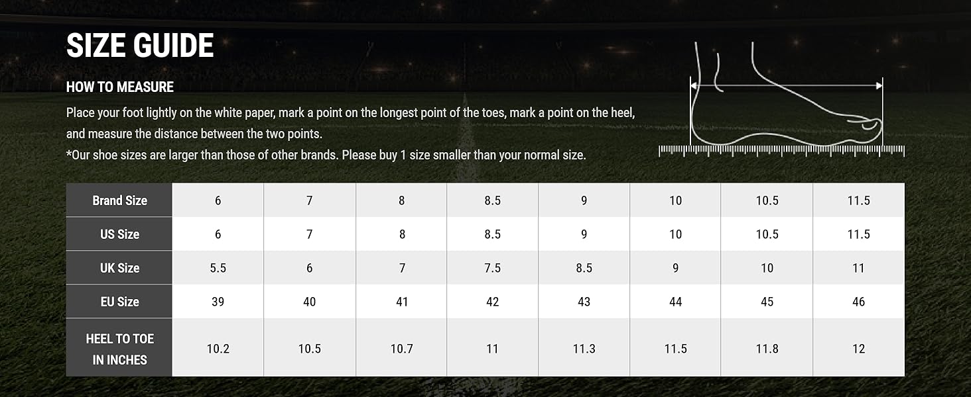Select the "EU Size" row header
This screenshot has height=397, width=971.
(119, 302)
